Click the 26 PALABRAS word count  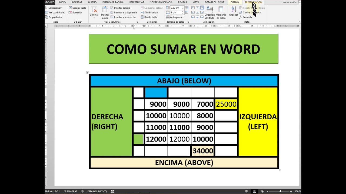(x=70, y=191)
